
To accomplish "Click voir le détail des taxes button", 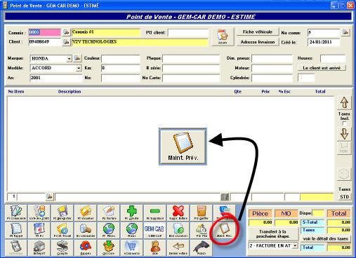I will (x=326, y=239).
